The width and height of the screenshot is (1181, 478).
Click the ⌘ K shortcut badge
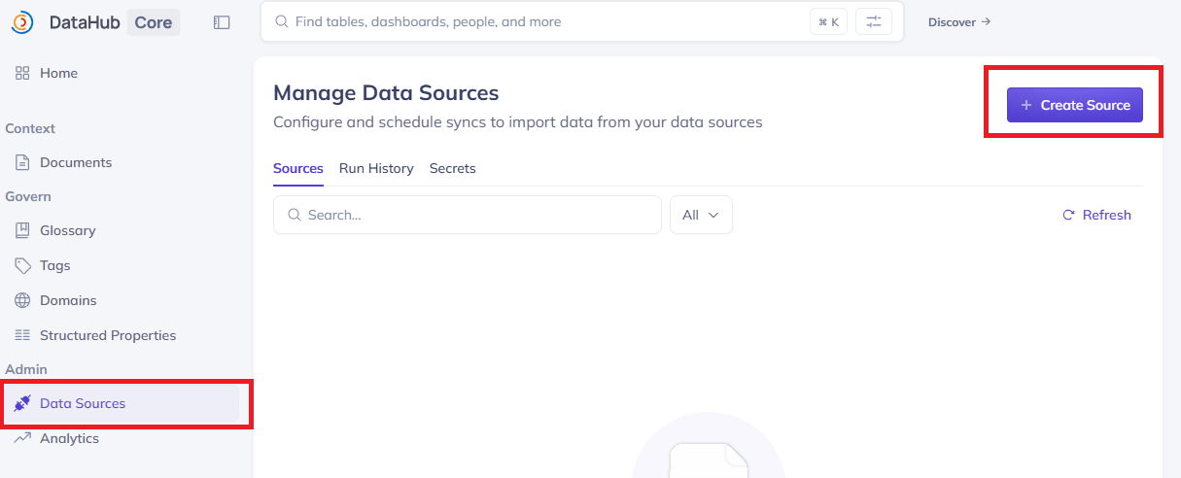click(x=828, y=21)
